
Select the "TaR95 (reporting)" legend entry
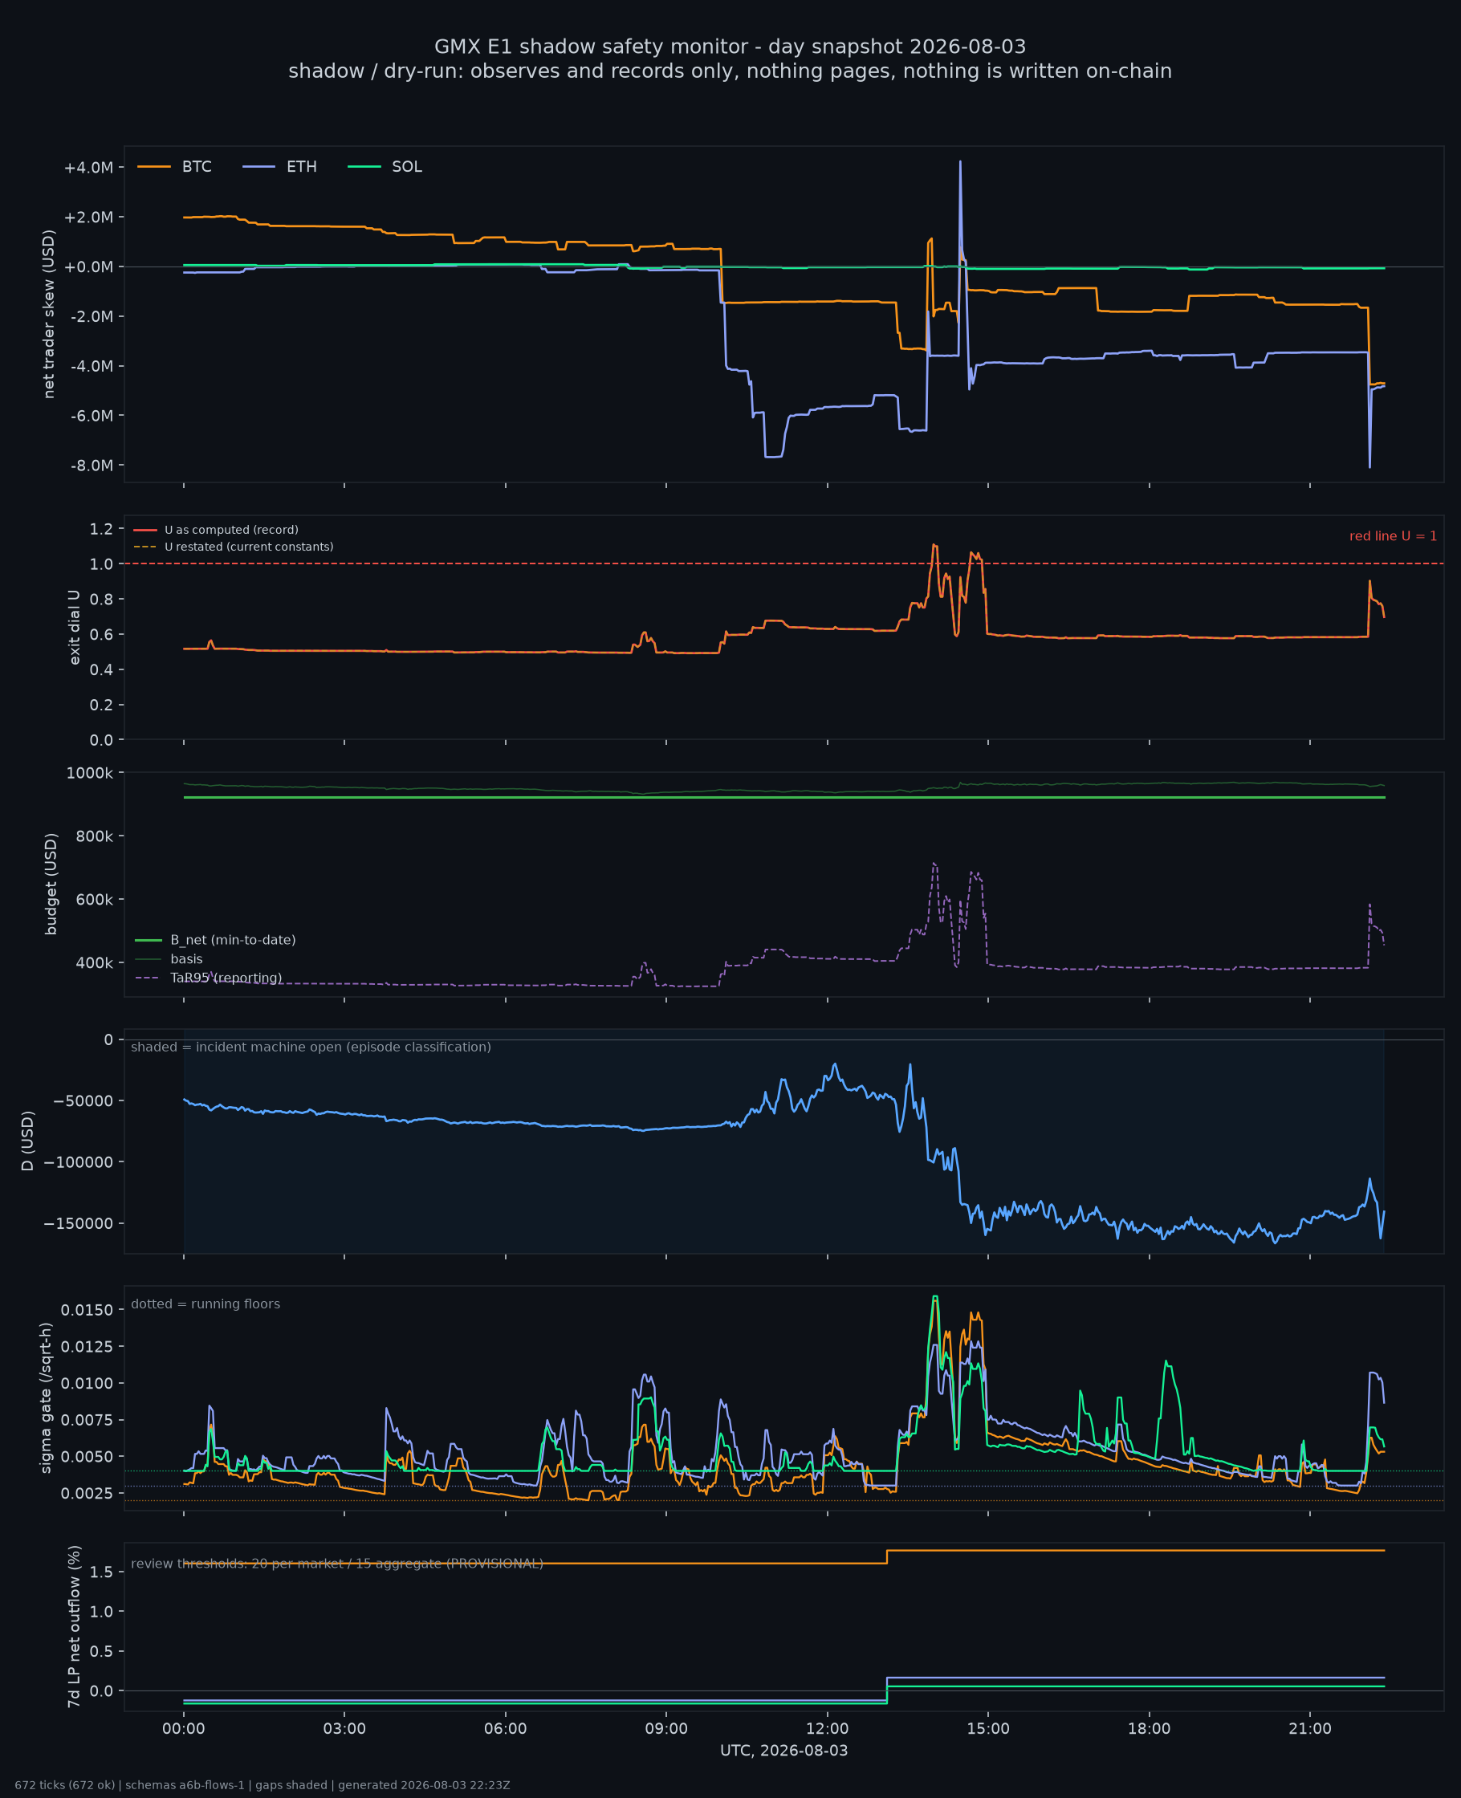pyautogui.click(x=209, y=978)
